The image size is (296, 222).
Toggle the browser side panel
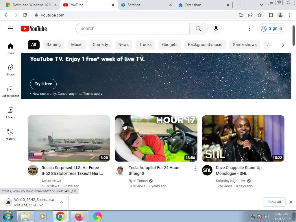[271, 15]
